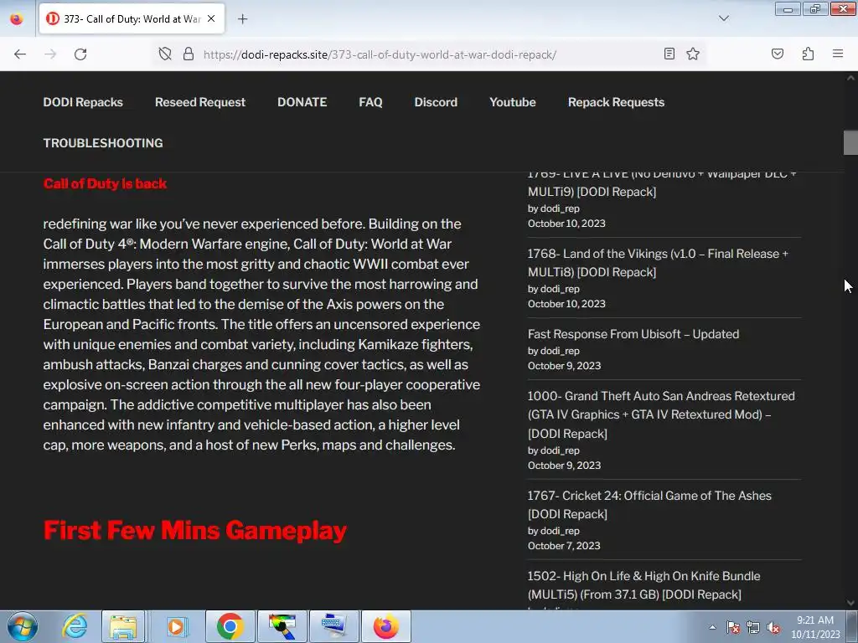Viewport: 858px width, 643px height.
Task: Go back with the browser back arrow
Action: pos(20,54)
